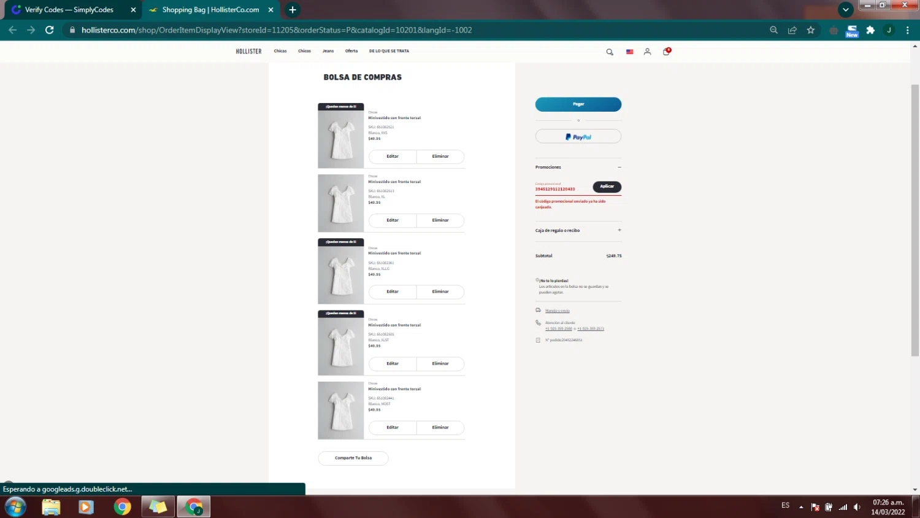
Task: Open the Windows Start button
Action: point(15,507)
